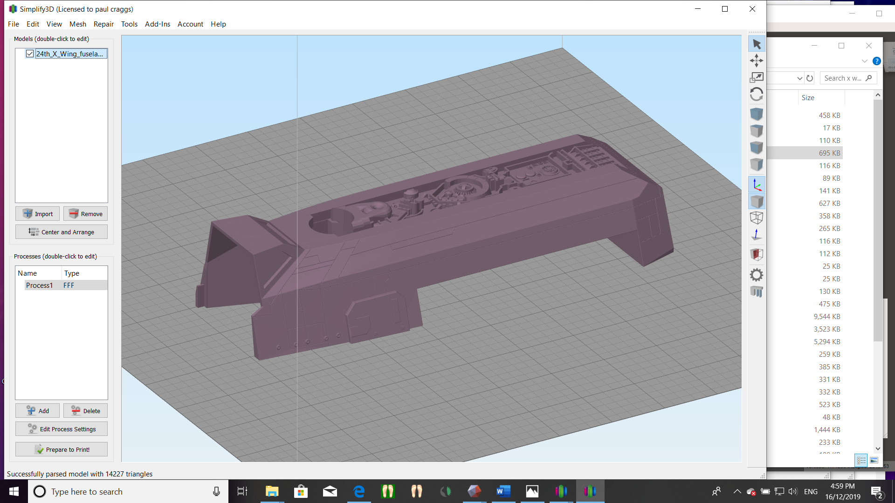This screenshot has height=503, width=895.
Task: Open the Add-Ins menu
Action: click(157, 24)
